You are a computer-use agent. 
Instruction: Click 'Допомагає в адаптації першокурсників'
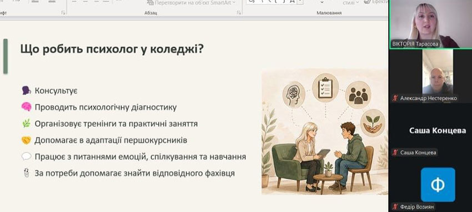(x=111, y=140)
